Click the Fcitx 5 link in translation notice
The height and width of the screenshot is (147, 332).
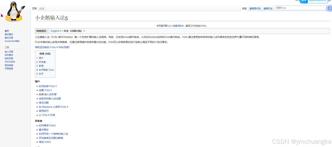[x=170, y=26]
